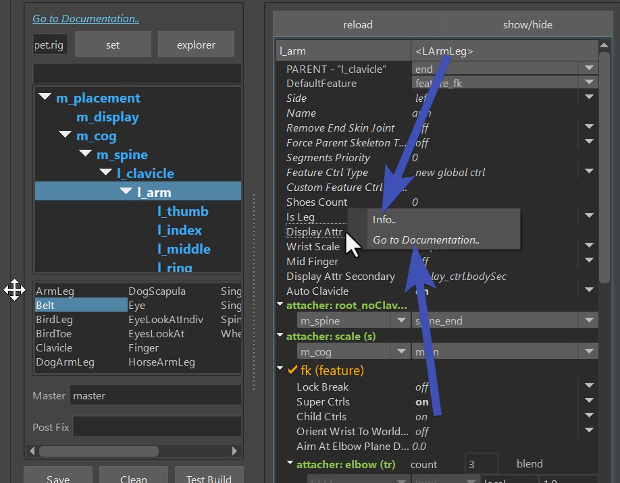
Task: Click the horizontal scrollbar right arrow
Action: coord(234,451)
